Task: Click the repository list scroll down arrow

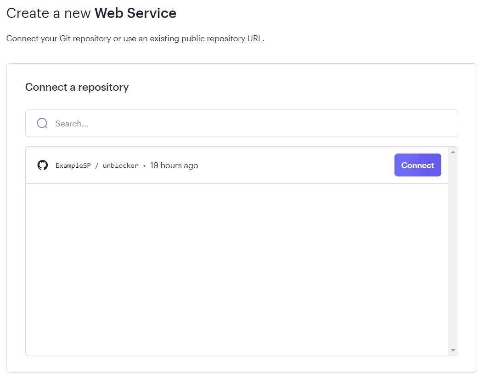Action: click(453, 350)
